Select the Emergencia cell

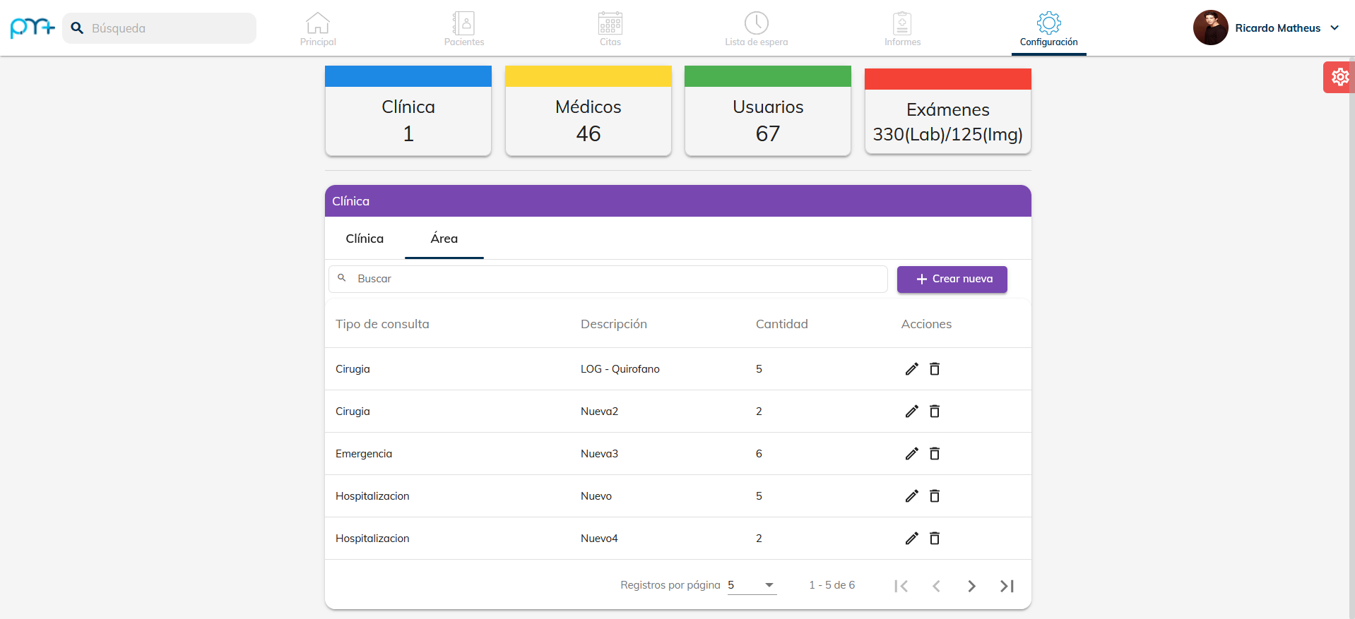(x=364, y=454)
